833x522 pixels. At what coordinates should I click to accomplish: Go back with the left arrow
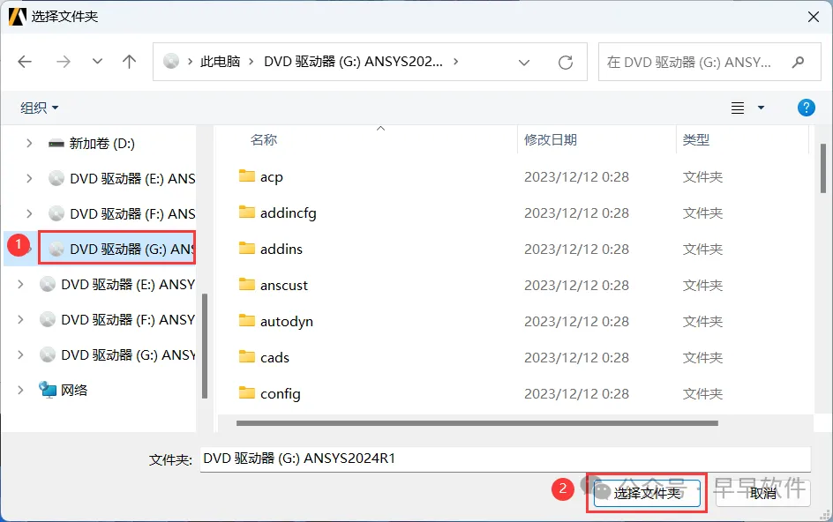(25, 62)
